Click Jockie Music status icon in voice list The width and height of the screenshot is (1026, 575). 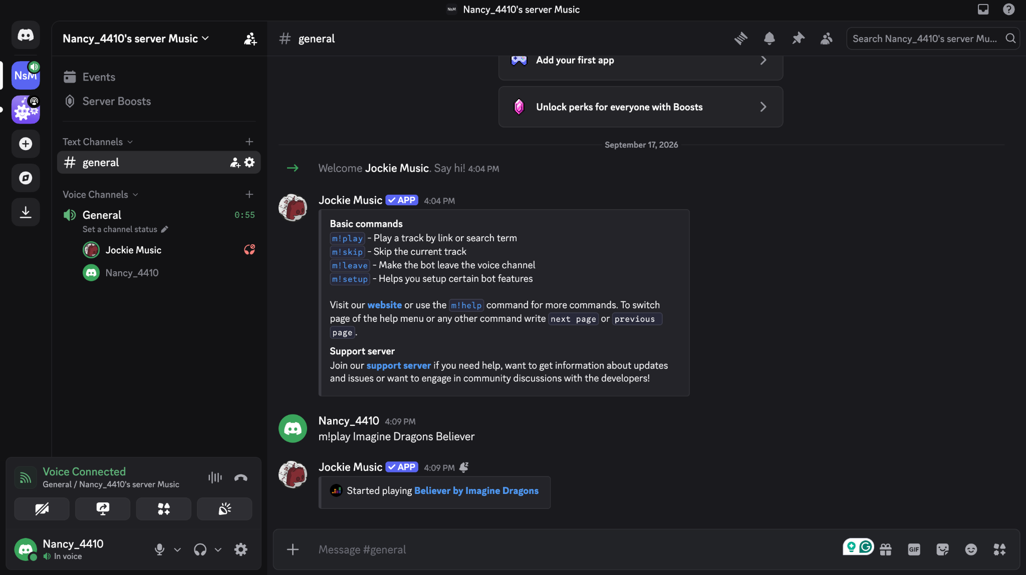[x=249, y=250]
